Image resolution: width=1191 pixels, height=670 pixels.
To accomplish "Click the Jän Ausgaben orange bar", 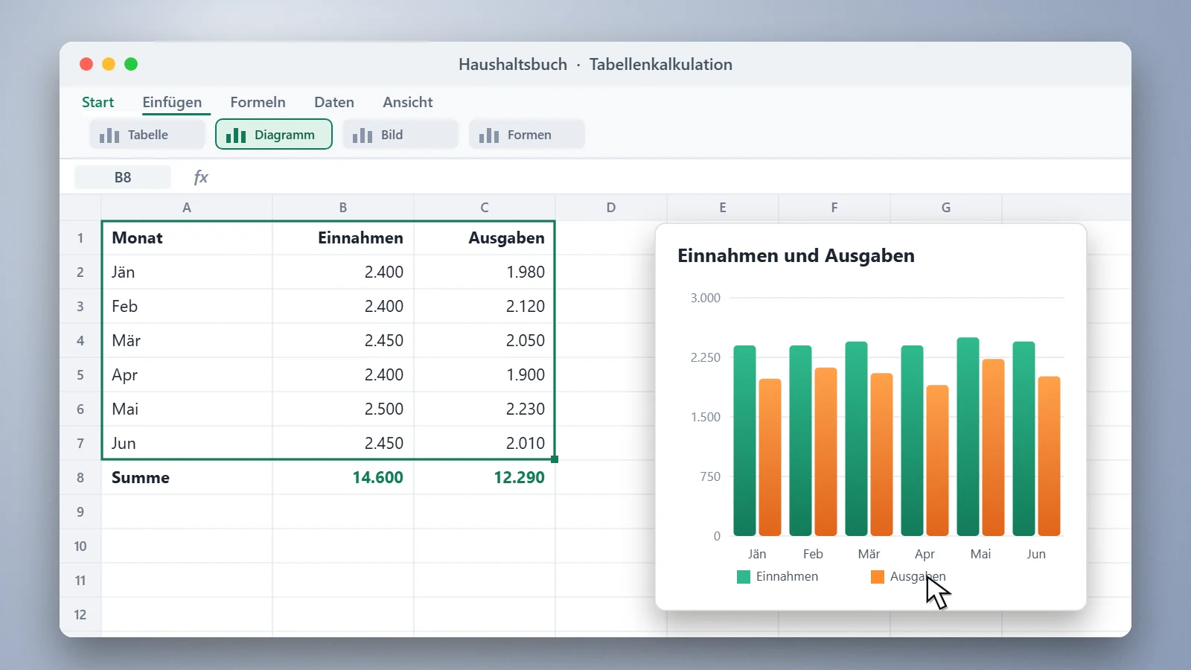I will pyautogui.click(x=770, y=457).
